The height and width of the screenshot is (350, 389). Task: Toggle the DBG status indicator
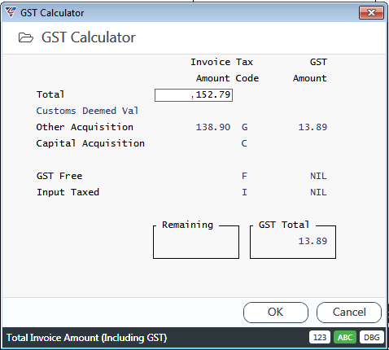click(371, 337)
